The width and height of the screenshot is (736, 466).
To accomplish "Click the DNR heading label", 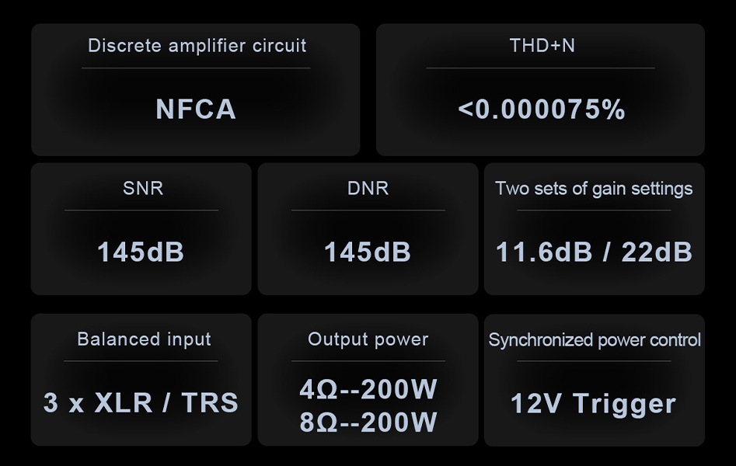I will click(368, 188).
